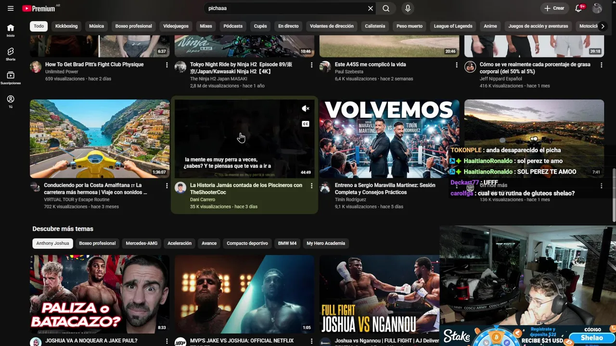Unmute the preview video speaker icon
This screenshot has height=346, width=616.
tap(305, 109)
